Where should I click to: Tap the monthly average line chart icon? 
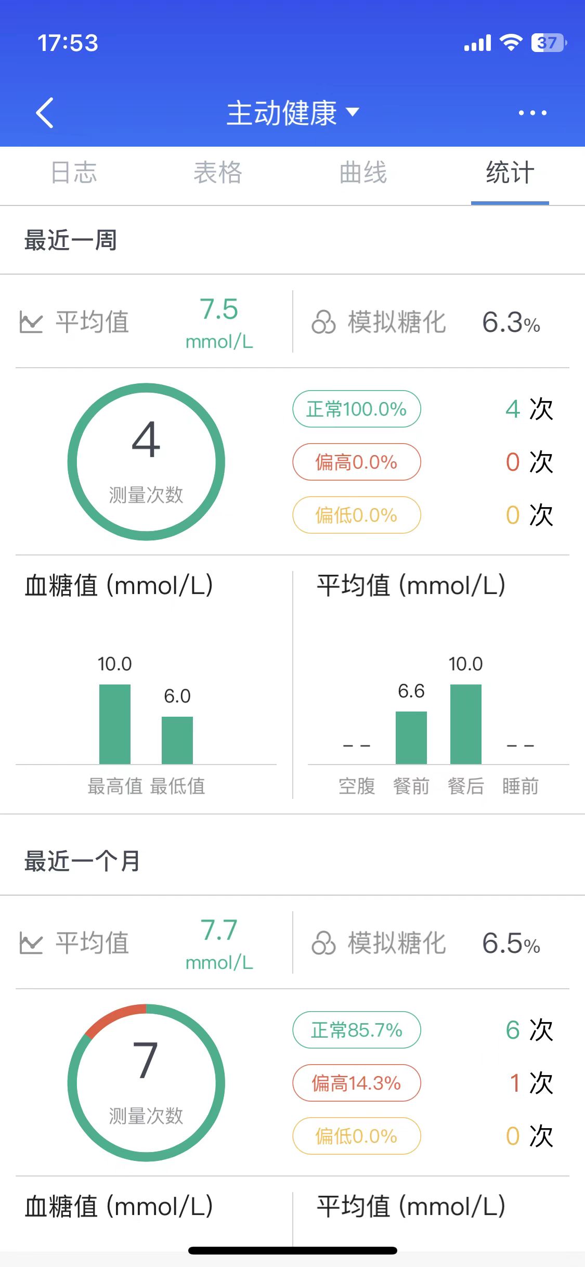[x=31, y=943]
